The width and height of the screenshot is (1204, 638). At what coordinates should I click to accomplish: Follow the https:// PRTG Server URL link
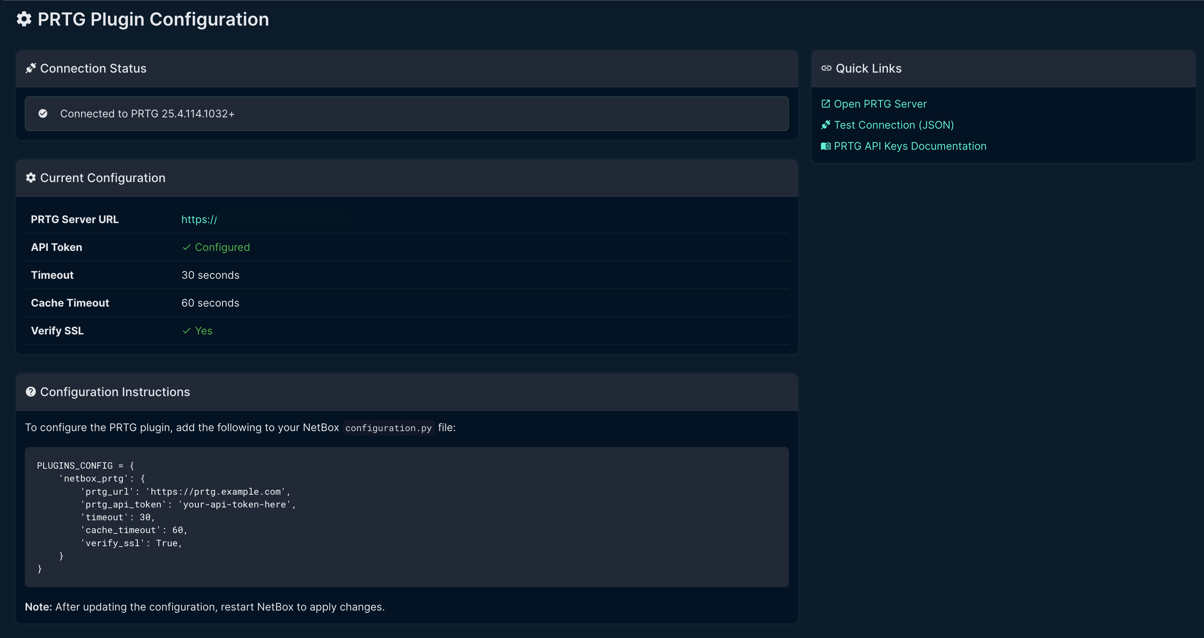199,220
